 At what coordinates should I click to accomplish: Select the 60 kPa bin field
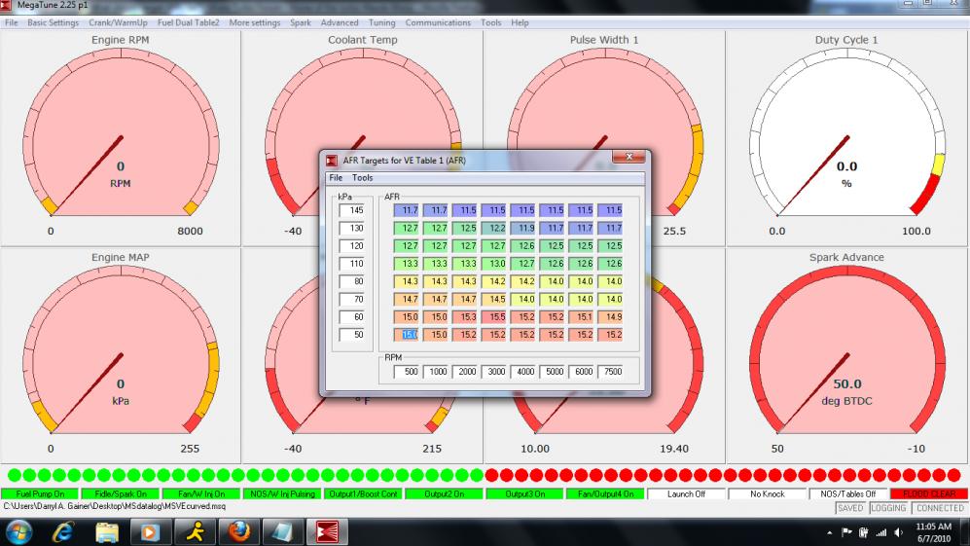351,317
